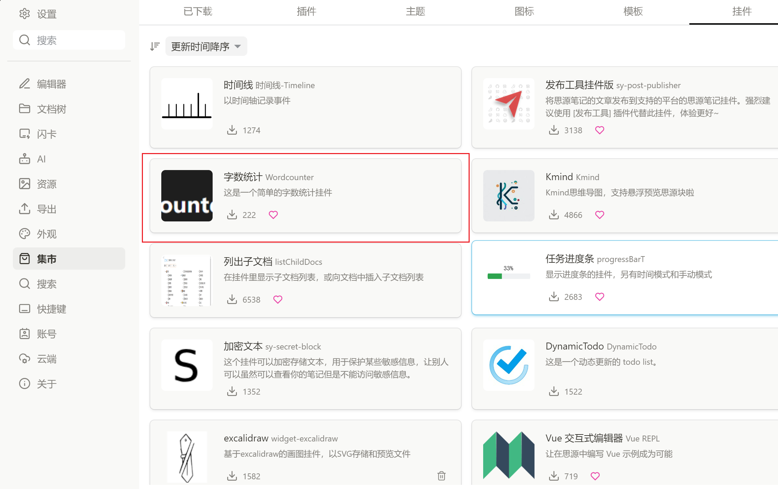Open the AI settings section

pyautogui.click(x=41, y=159)
